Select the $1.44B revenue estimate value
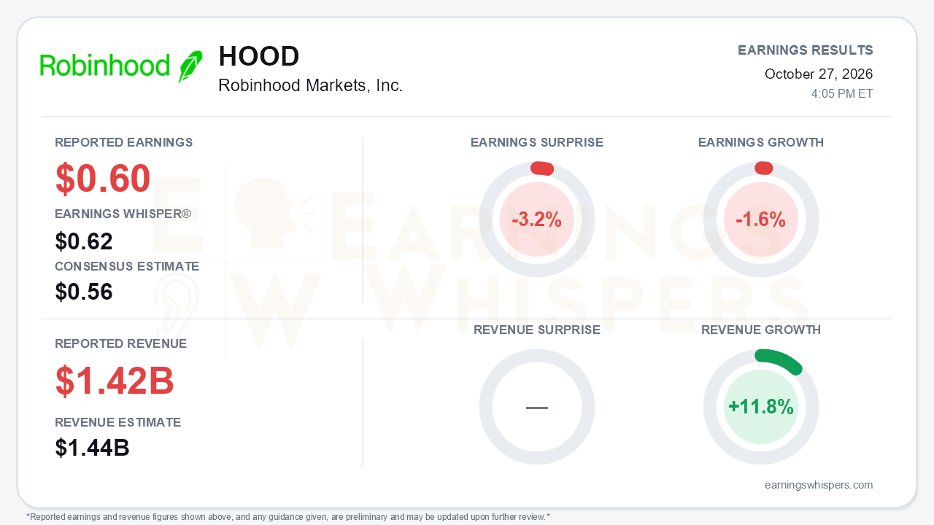The width and height of the screenshot is (934, 525). 93,448
